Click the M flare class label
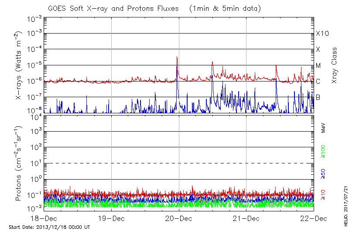Screen dimensions: 349x231 tap(318, 66)
